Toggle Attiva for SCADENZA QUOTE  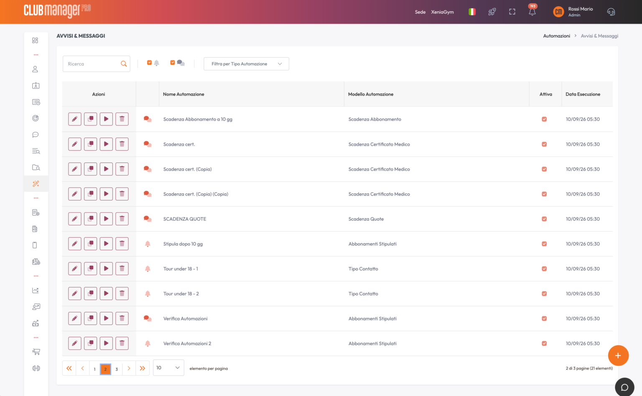(x=544, y=219)
